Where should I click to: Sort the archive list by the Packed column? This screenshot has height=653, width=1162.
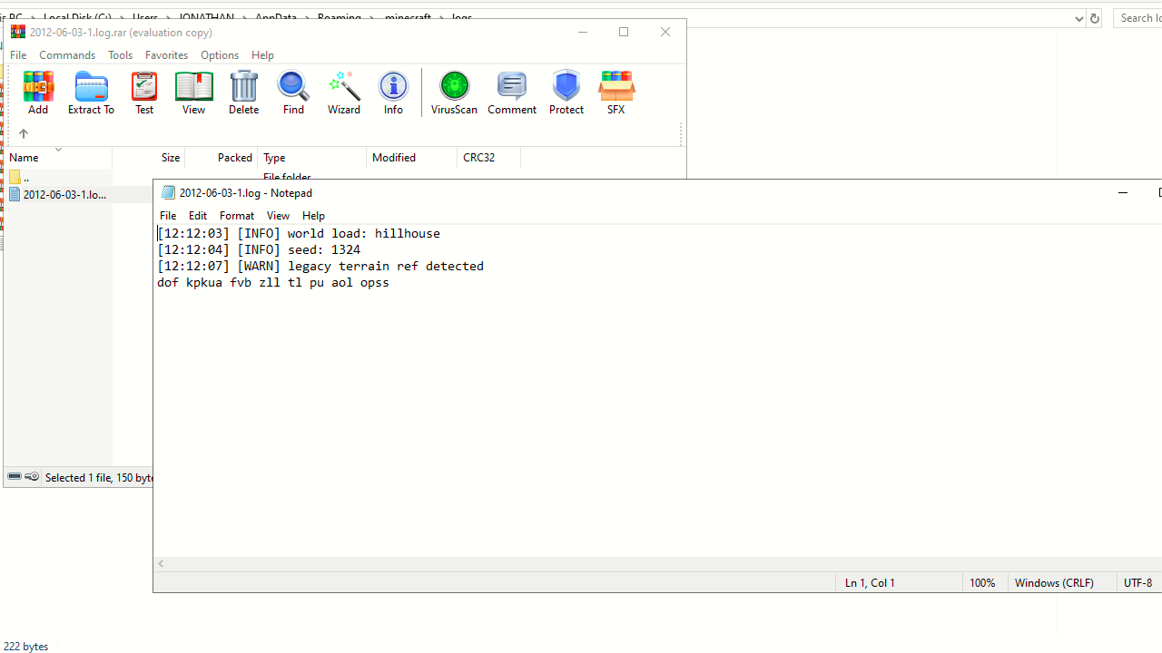click(222, 158)
